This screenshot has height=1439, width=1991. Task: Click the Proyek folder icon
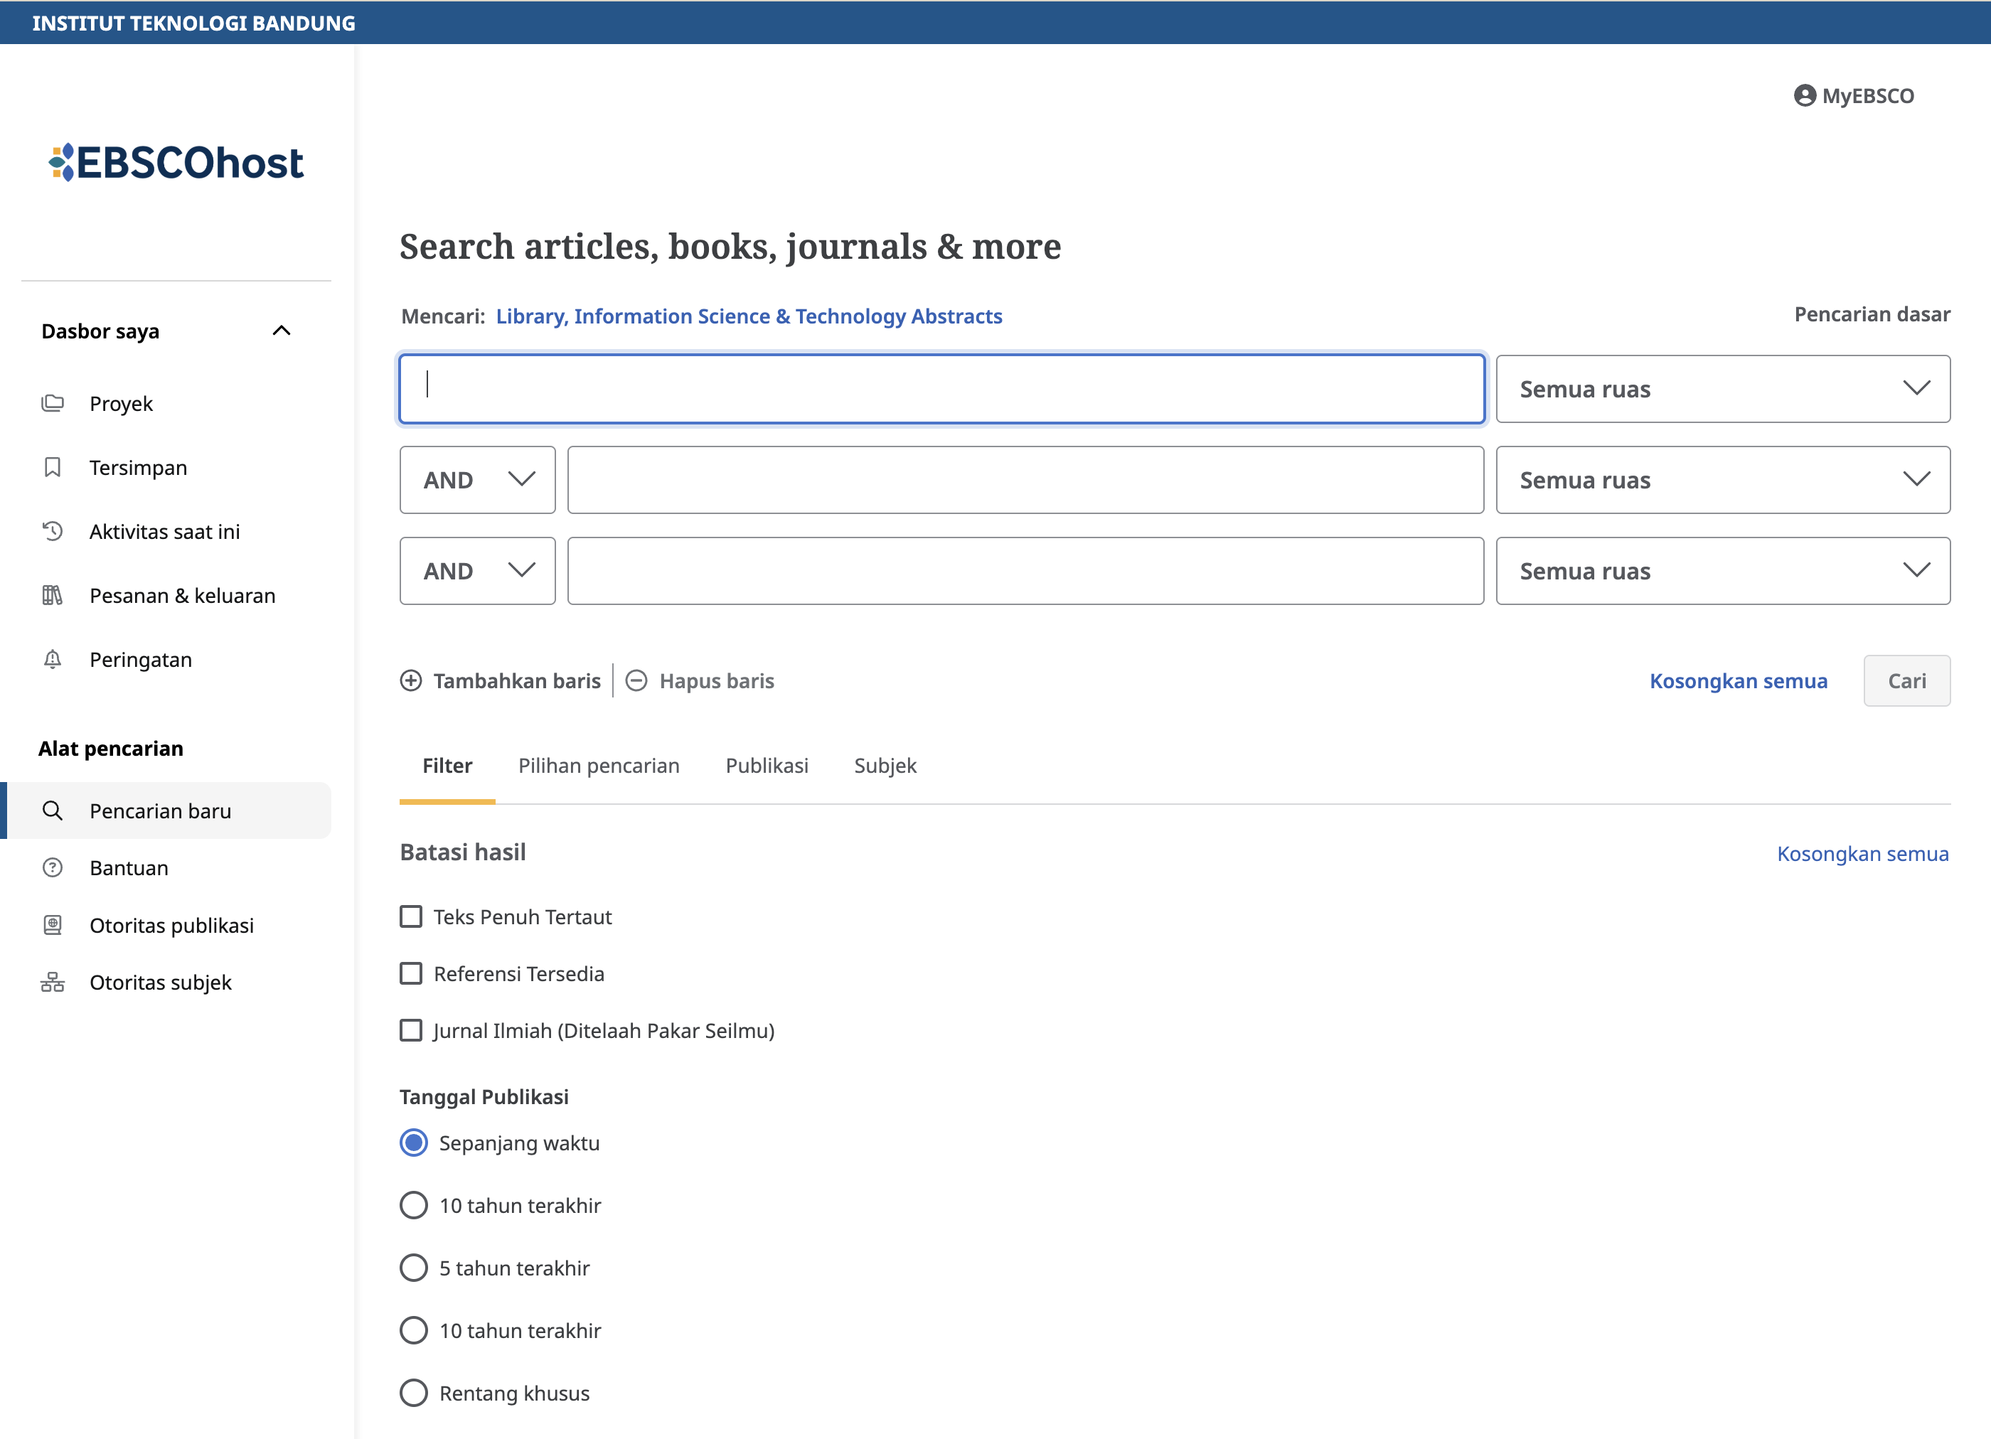pos(53,403)
